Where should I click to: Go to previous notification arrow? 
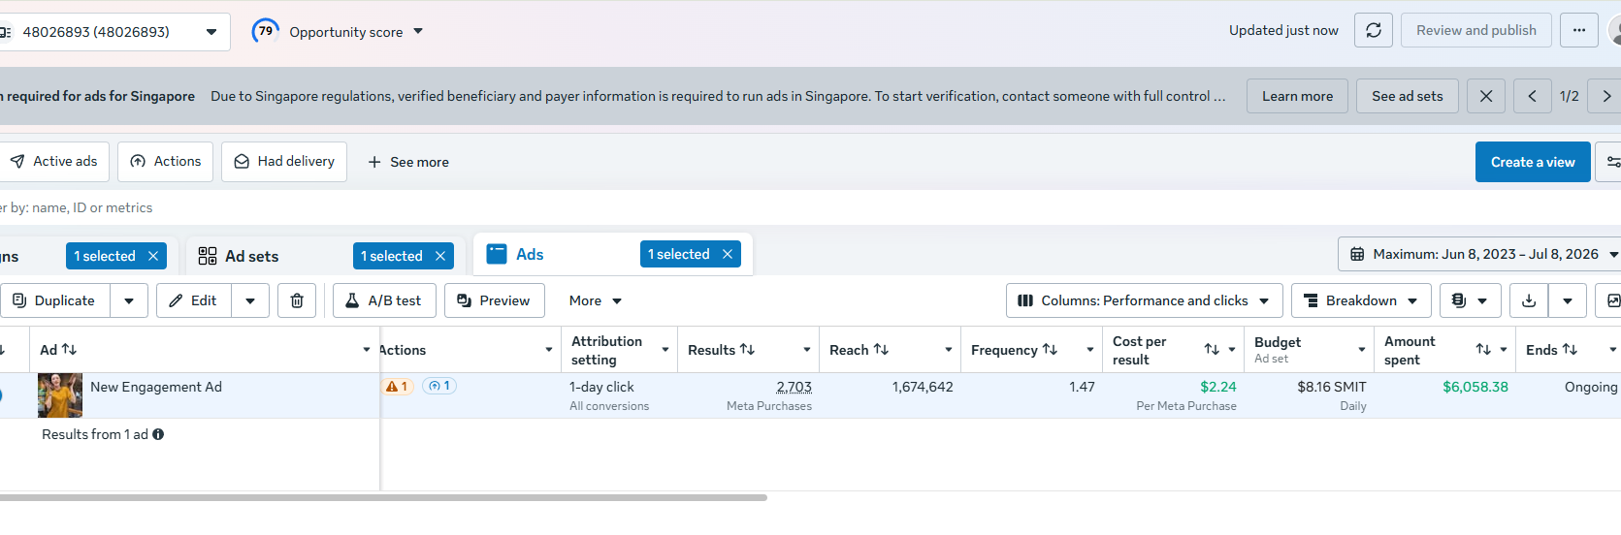click(1533, 96)
